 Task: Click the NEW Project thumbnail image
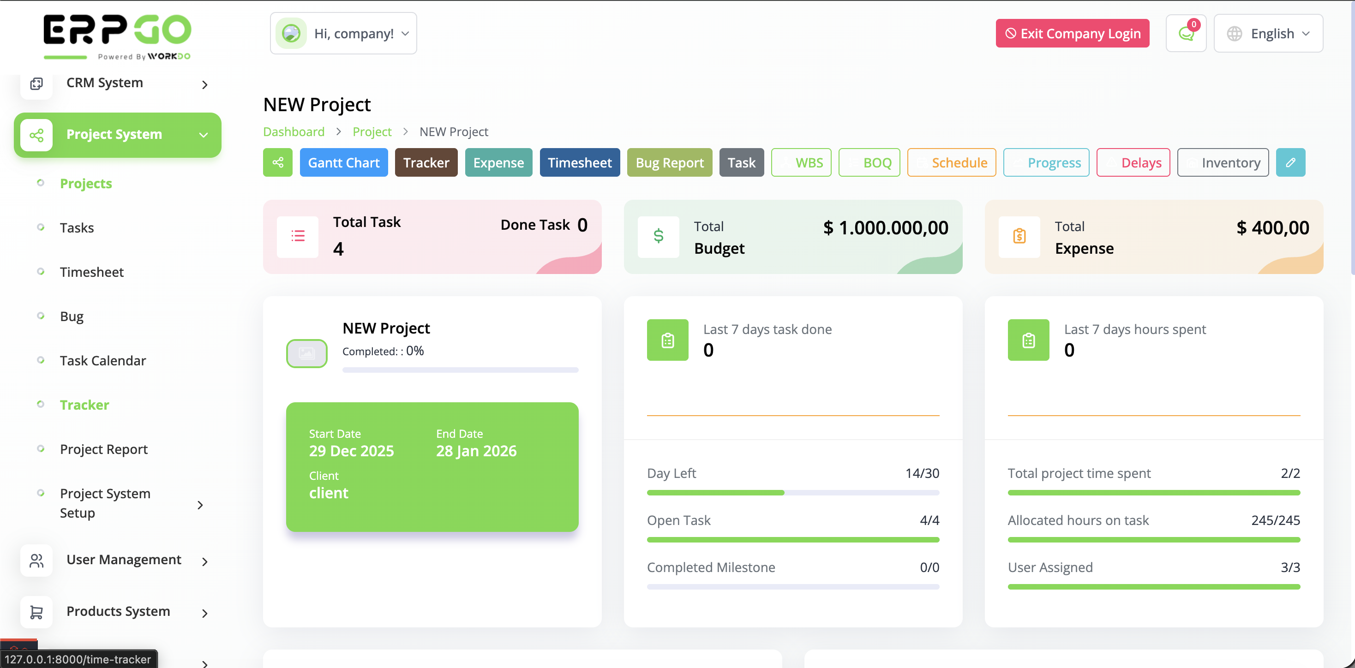click(x=306, y=353)
